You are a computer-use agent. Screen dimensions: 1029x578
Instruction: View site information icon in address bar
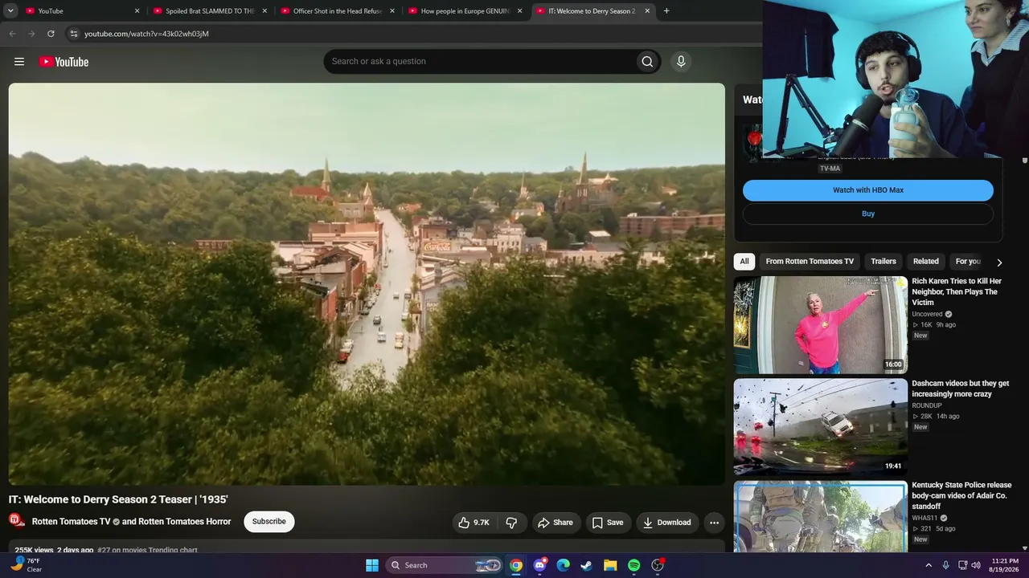coord(73,34)
